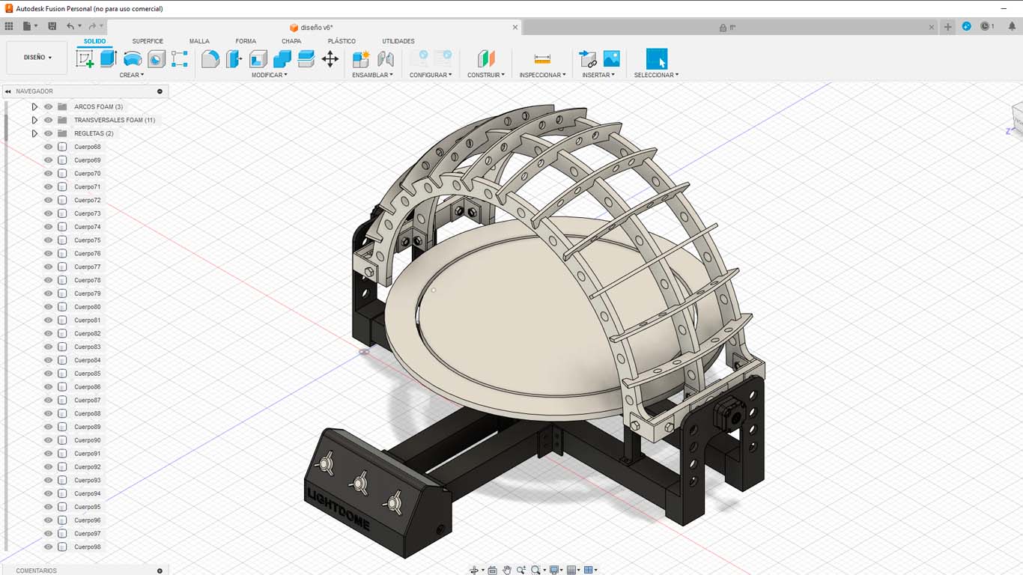Select the Joint tool icon
The width and height of the screenshot is (1023, 575).
[386, 59]
